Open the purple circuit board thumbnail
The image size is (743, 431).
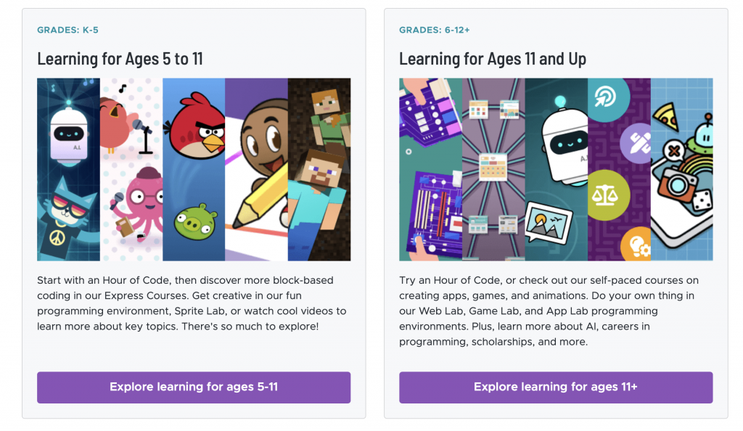tap(430, 170)
